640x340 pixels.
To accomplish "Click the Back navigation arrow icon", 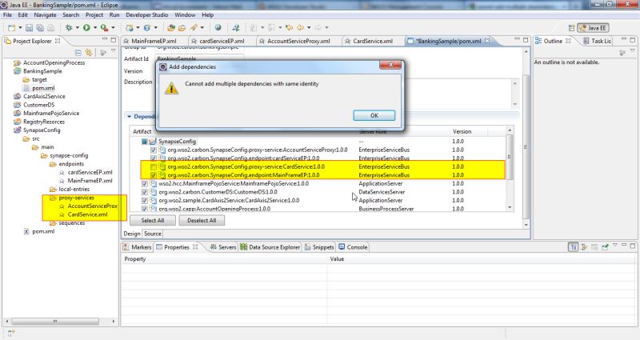I will (301, 28).
